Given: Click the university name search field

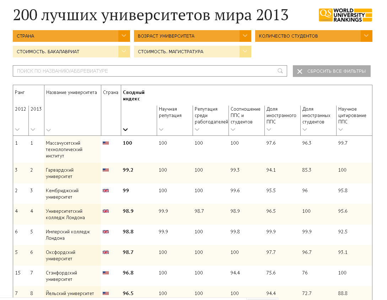Looking at the screenshot, I should [x=146, y=71].
